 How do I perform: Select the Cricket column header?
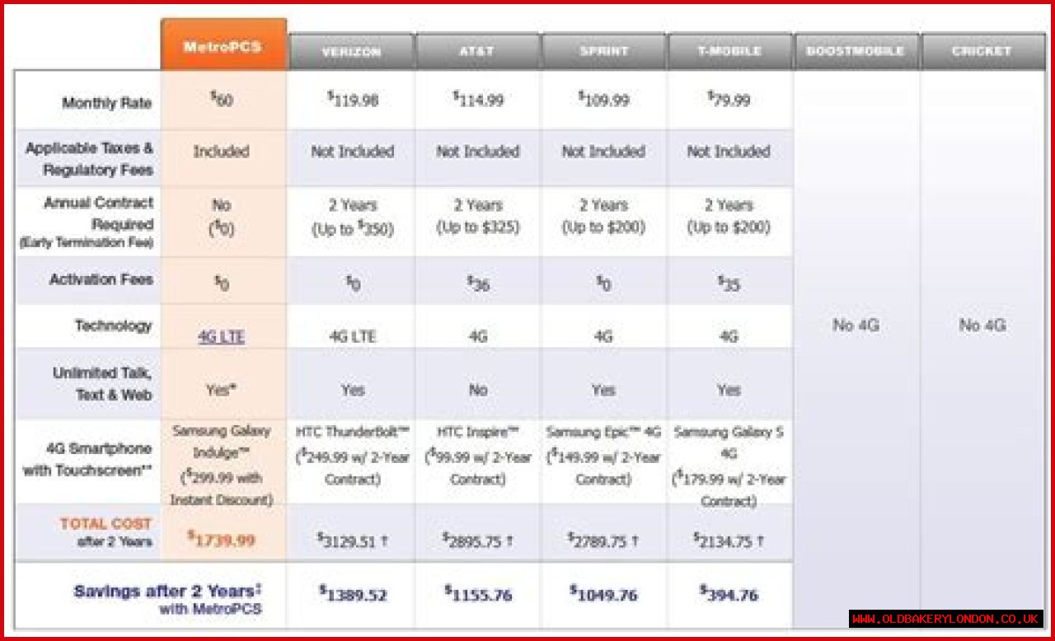pyautogui.click(x=982, y=51)
